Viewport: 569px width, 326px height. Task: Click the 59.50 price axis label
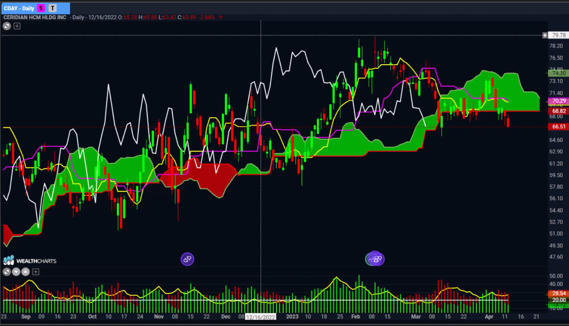556,175
